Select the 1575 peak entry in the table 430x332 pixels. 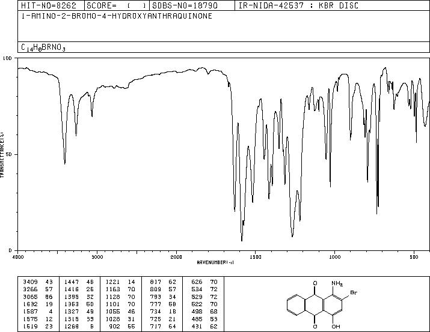point(37,319)
